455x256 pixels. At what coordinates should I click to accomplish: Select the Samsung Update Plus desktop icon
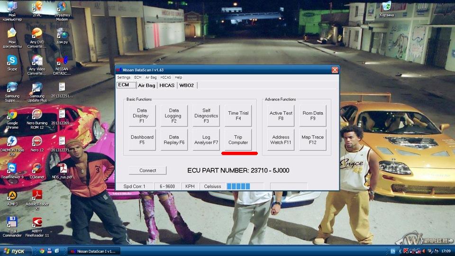(x=37, y=92)
